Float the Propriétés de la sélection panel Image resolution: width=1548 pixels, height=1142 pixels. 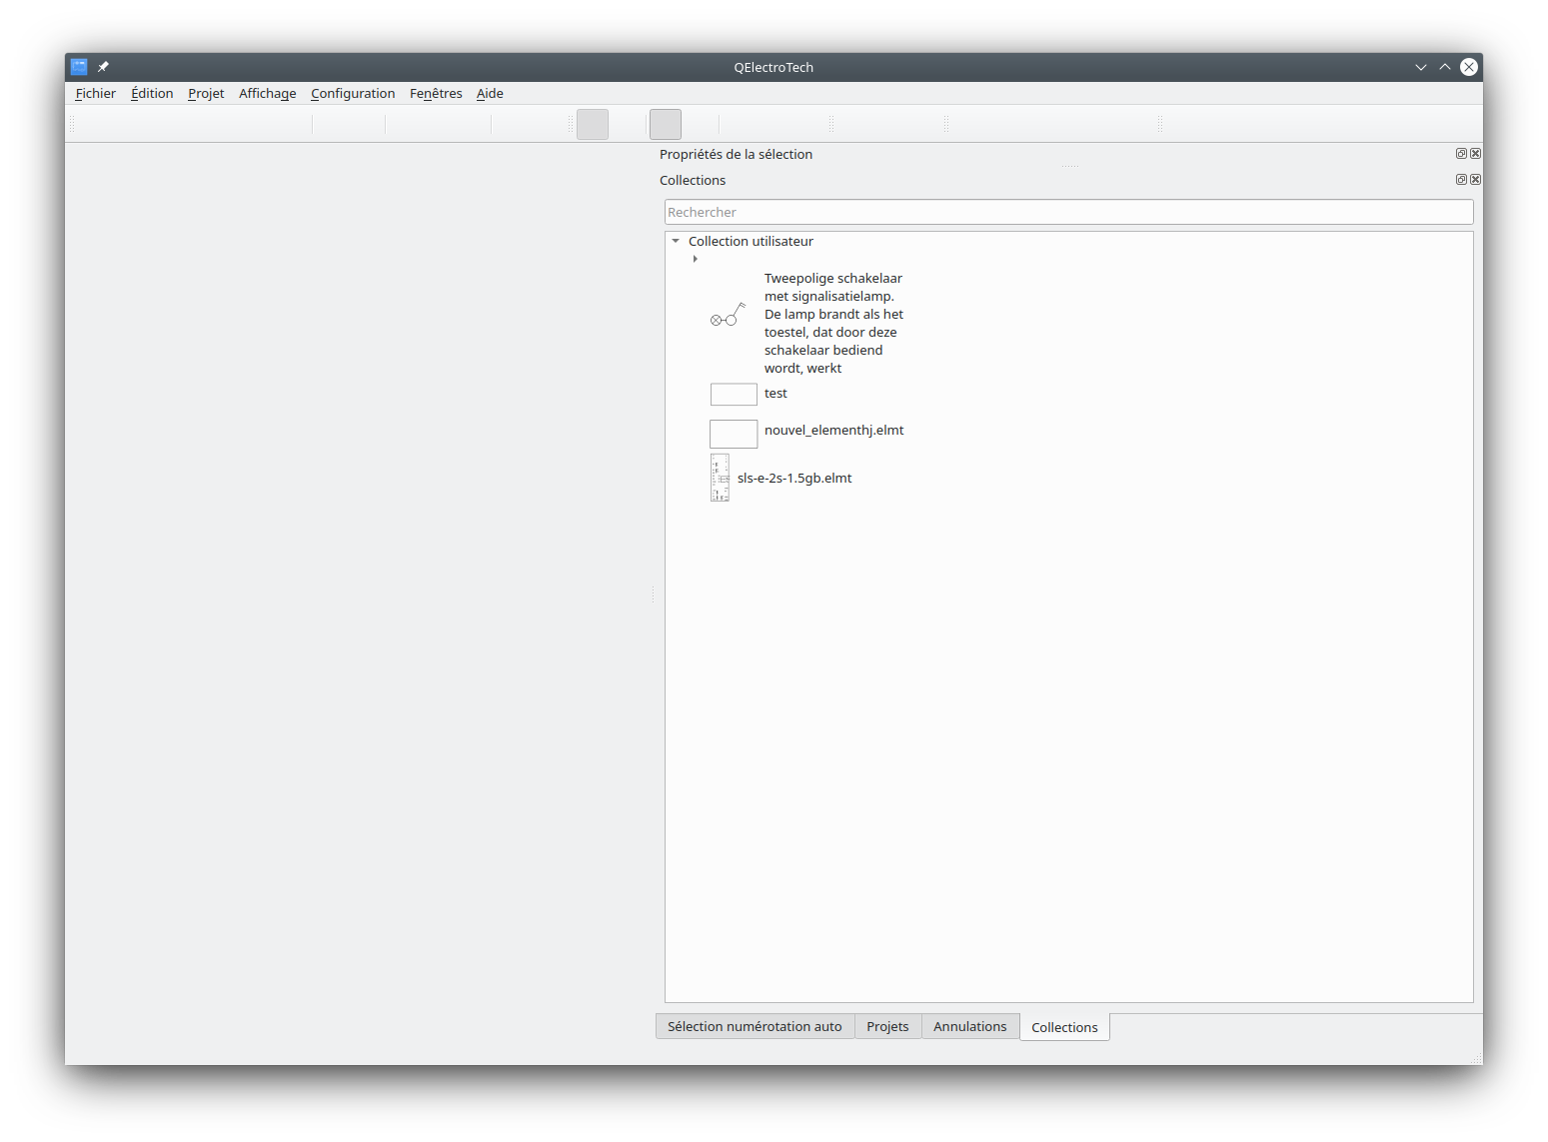tap(1461, 154)
